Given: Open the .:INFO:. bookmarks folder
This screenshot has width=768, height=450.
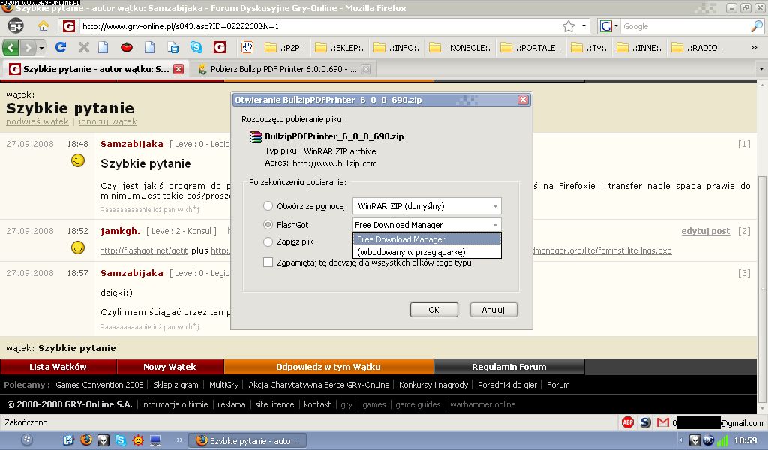Looking at the screenshot, I should (397, 47).
